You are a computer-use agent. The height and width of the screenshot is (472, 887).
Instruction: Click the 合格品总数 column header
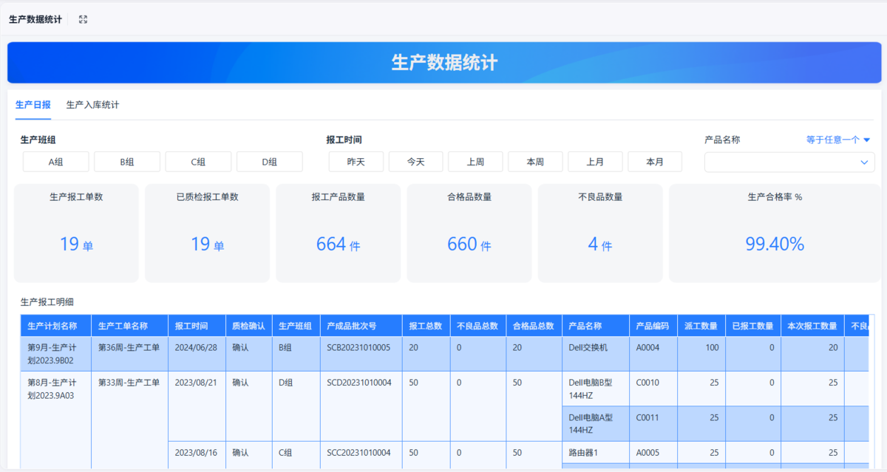[534, 326]
